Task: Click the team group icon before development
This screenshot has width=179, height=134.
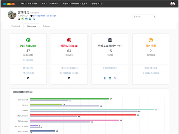Action: click(31, 16)
